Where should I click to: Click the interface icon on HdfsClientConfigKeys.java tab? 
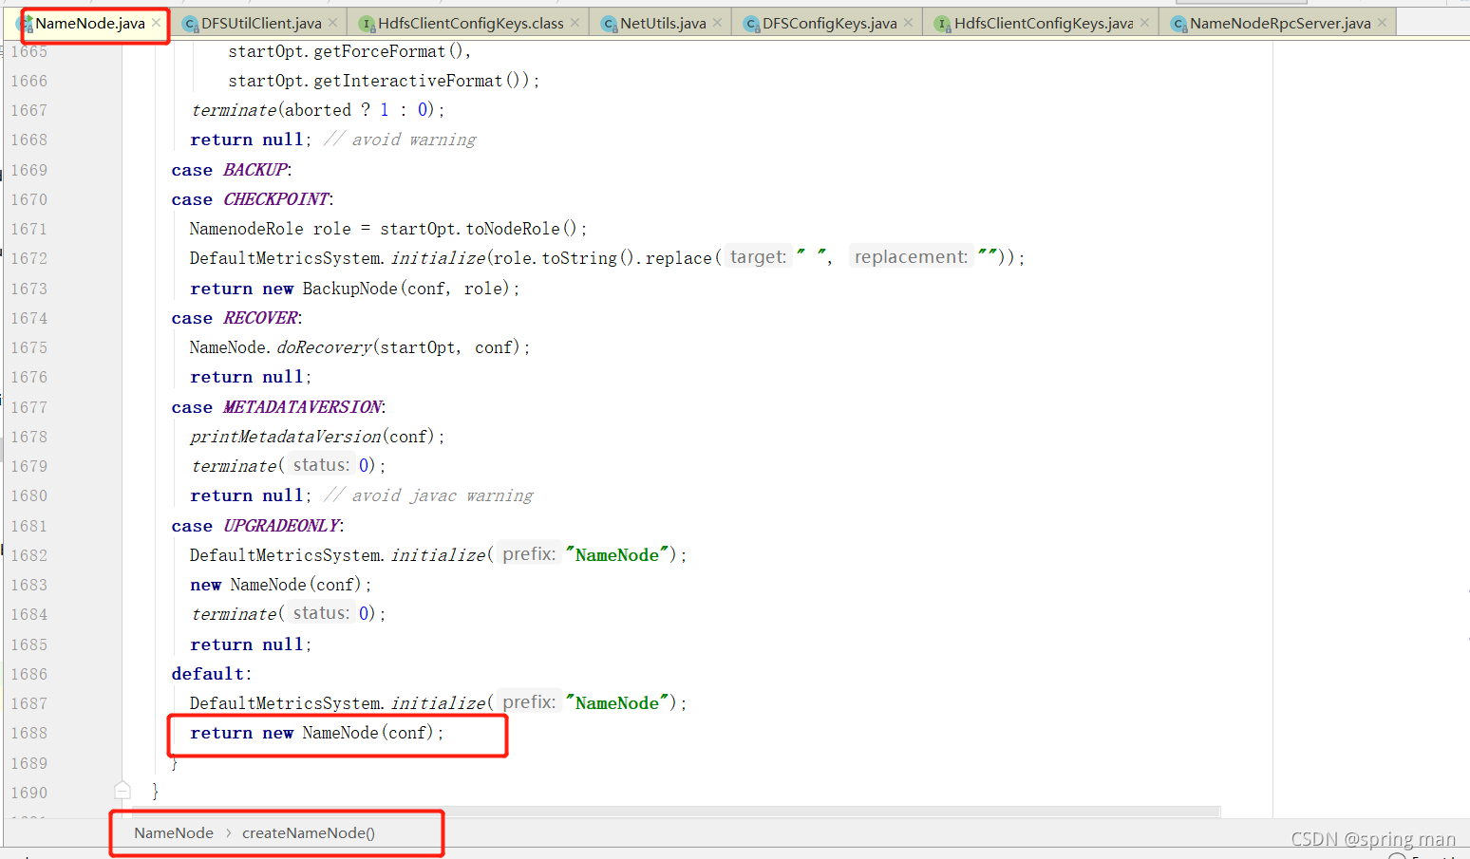pos(942,24)
